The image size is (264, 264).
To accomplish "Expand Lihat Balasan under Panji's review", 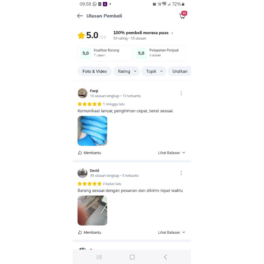I will point(172,153).
